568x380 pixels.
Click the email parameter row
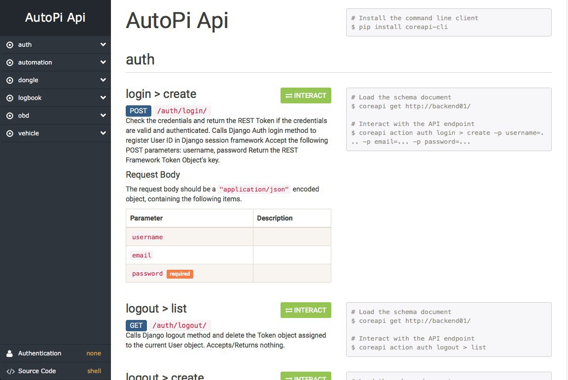pos(228,255)
